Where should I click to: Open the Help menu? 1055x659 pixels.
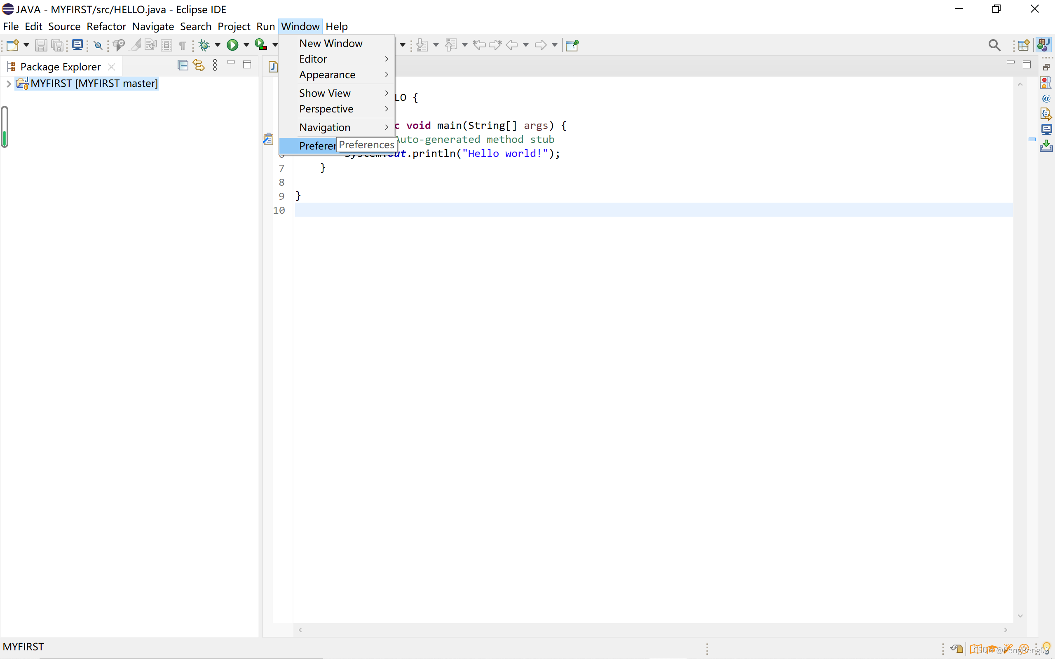coord(336,27)
